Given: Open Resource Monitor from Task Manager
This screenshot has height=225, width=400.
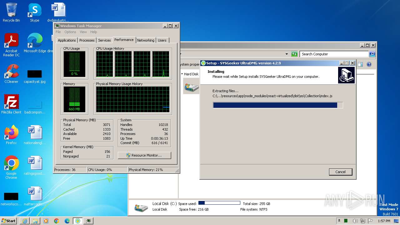Looking at the screenshot, I should point(144,155).
